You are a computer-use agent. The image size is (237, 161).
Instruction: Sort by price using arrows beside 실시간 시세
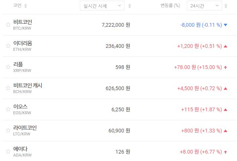click(130, 6)
